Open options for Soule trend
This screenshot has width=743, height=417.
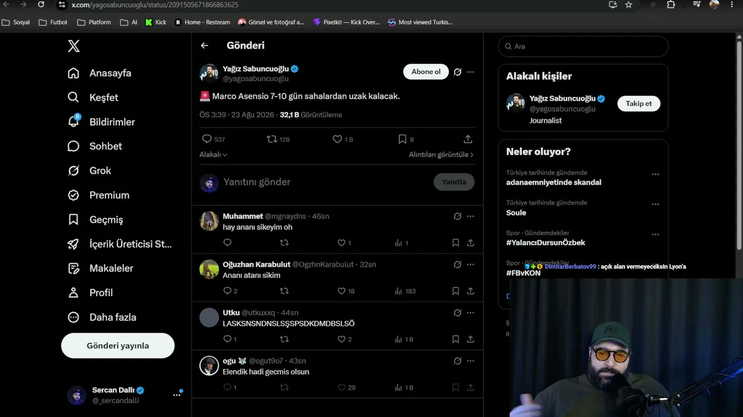point(655,204)
